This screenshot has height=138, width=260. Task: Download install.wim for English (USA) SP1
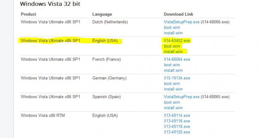tap(173, 52)
